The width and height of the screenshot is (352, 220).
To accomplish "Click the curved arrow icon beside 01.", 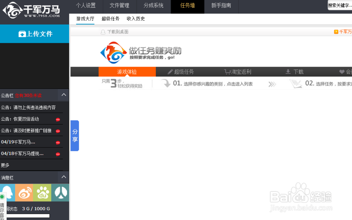I will [166, 83].
